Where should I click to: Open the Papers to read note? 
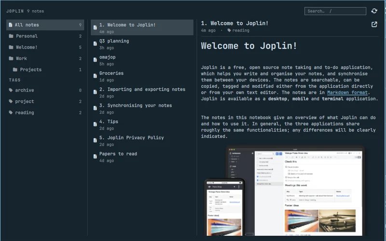click(x=142, y=156)
